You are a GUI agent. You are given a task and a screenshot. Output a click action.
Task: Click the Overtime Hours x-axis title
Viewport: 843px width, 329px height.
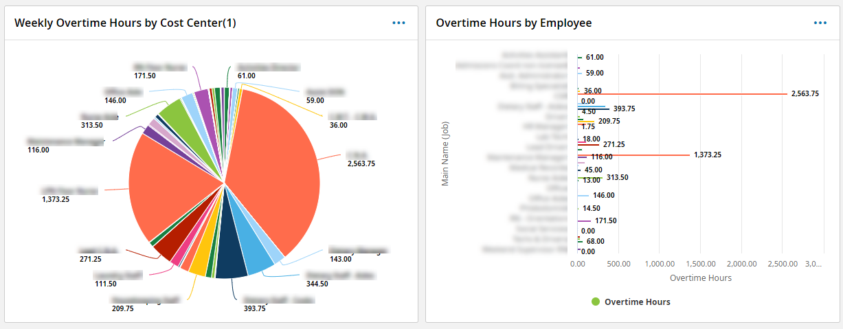pos(701,278)
